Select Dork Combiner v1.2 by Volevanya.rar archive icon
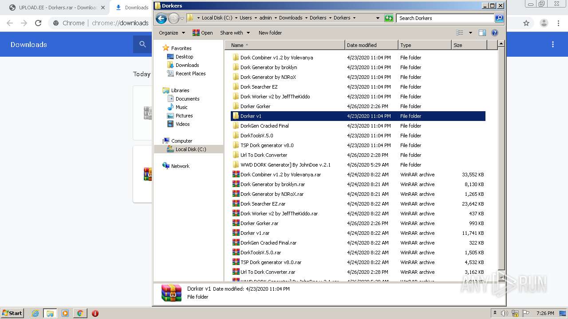Viewport: 568px width, 319px height. (236, 175)
